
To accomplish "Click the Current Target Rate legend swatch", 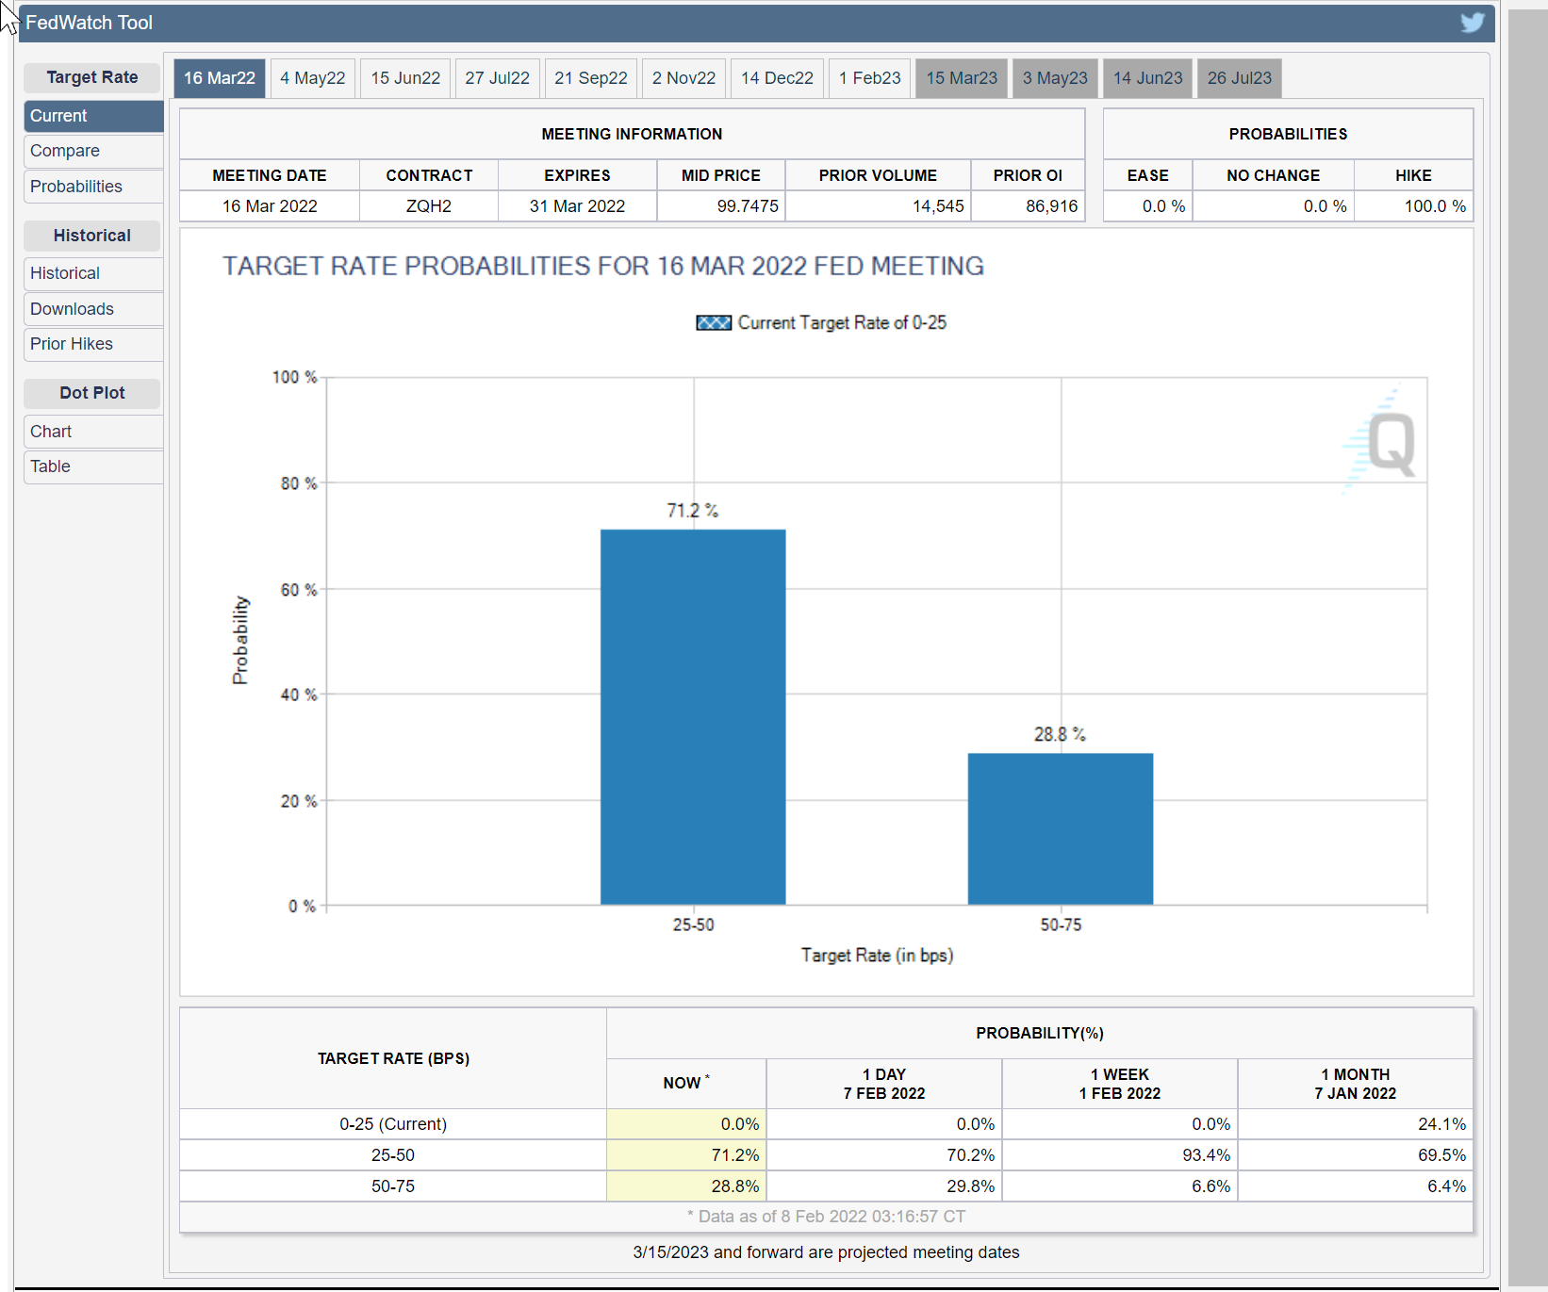I will click(x=714, y=323).
